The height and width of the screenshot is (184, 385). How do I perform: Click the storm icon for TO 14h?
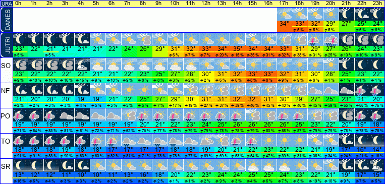tap(238, 140)
